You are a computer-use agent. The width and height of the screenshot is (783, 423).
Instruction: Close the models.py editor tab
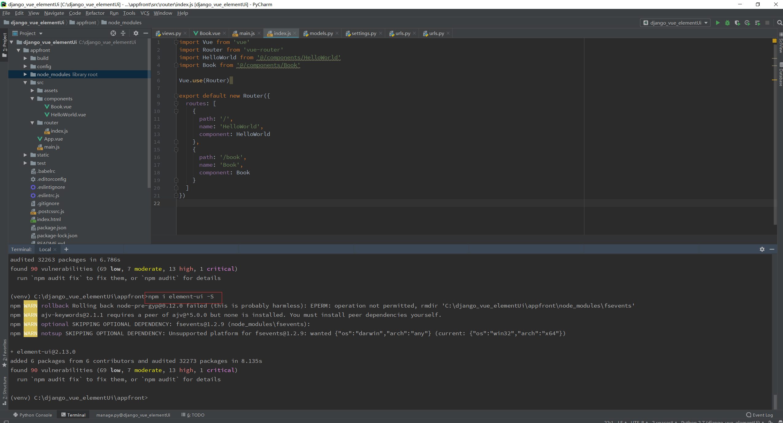pos(337,33)
